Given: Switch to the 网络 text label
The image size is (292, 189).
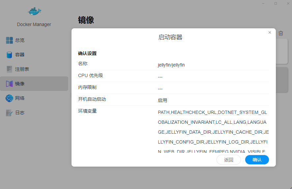Looking at the screenshot, I should coord(20,98).
